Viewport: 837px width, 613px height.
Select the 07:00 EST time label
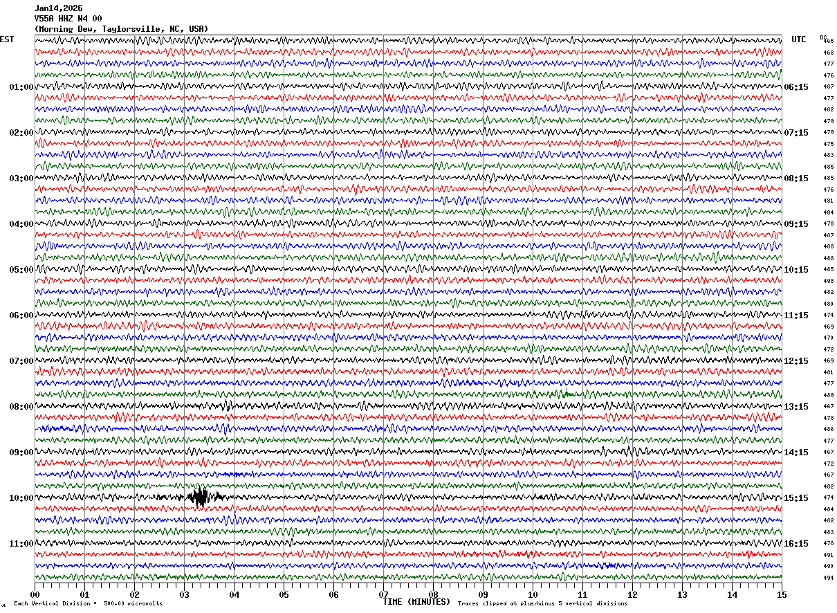point(21,361)
